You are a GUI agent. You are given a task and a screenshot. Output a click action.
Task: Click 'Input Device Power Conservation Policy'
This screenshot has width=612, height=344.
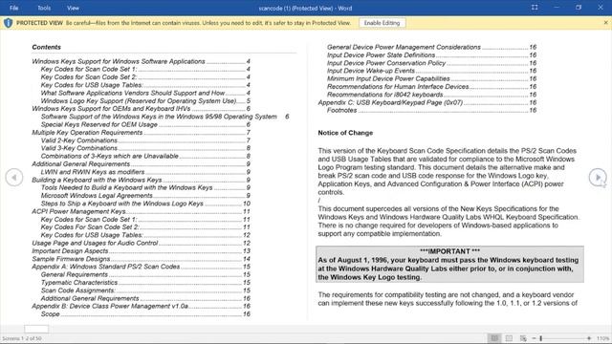pyautogui.click(x=431, y=63)
